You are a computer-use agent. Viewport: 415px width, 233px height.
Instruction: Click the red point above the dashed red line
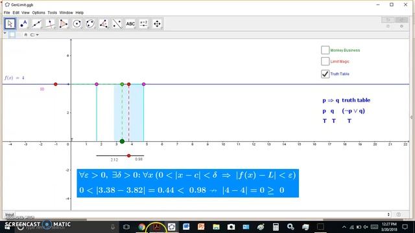tap(129, 84)
